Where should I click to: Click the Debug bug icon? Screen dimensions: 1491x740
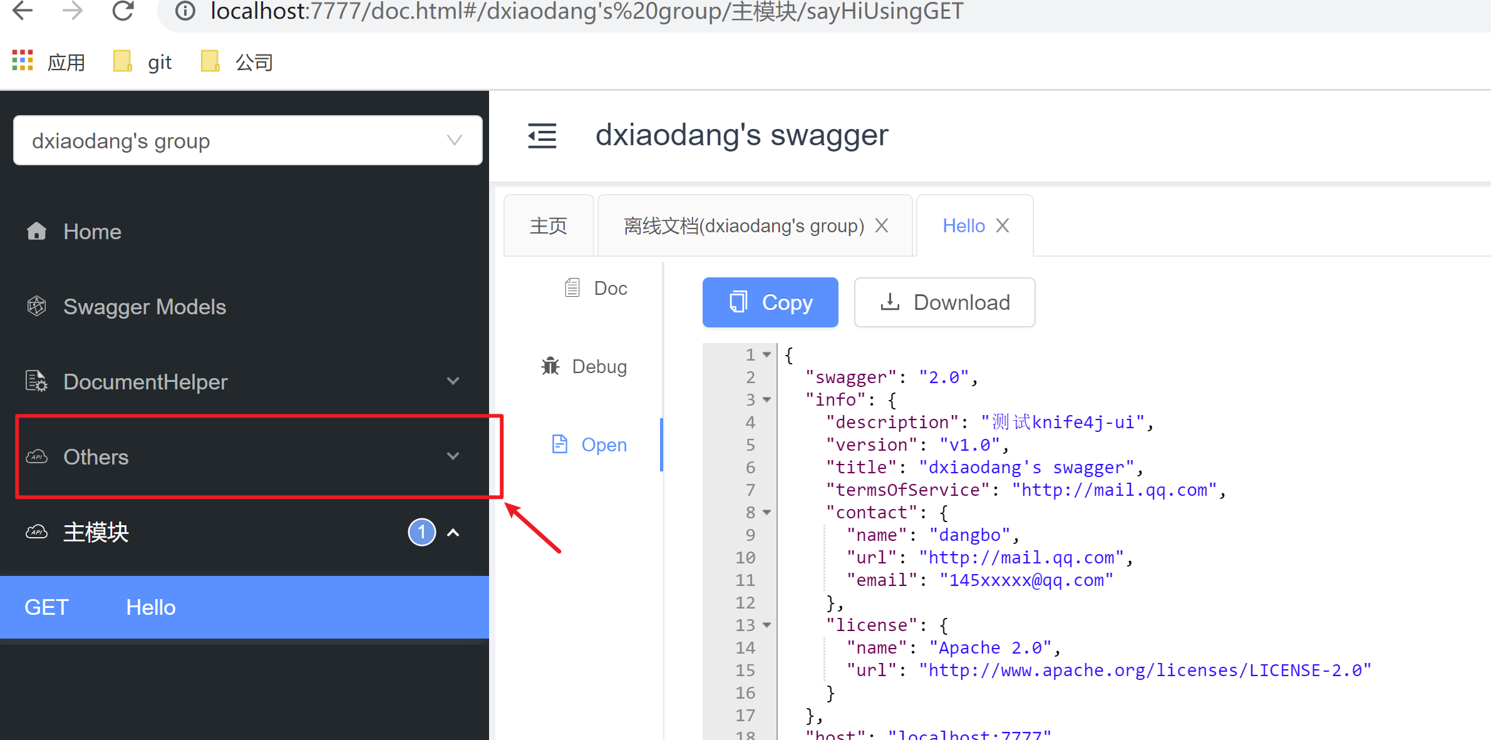coord(550,366)
